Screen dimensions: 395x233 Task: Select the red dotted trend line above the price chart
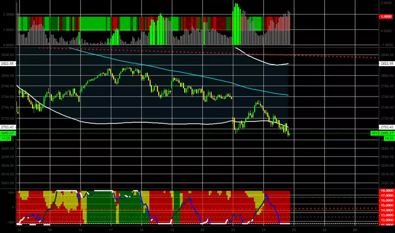point(209,53)
